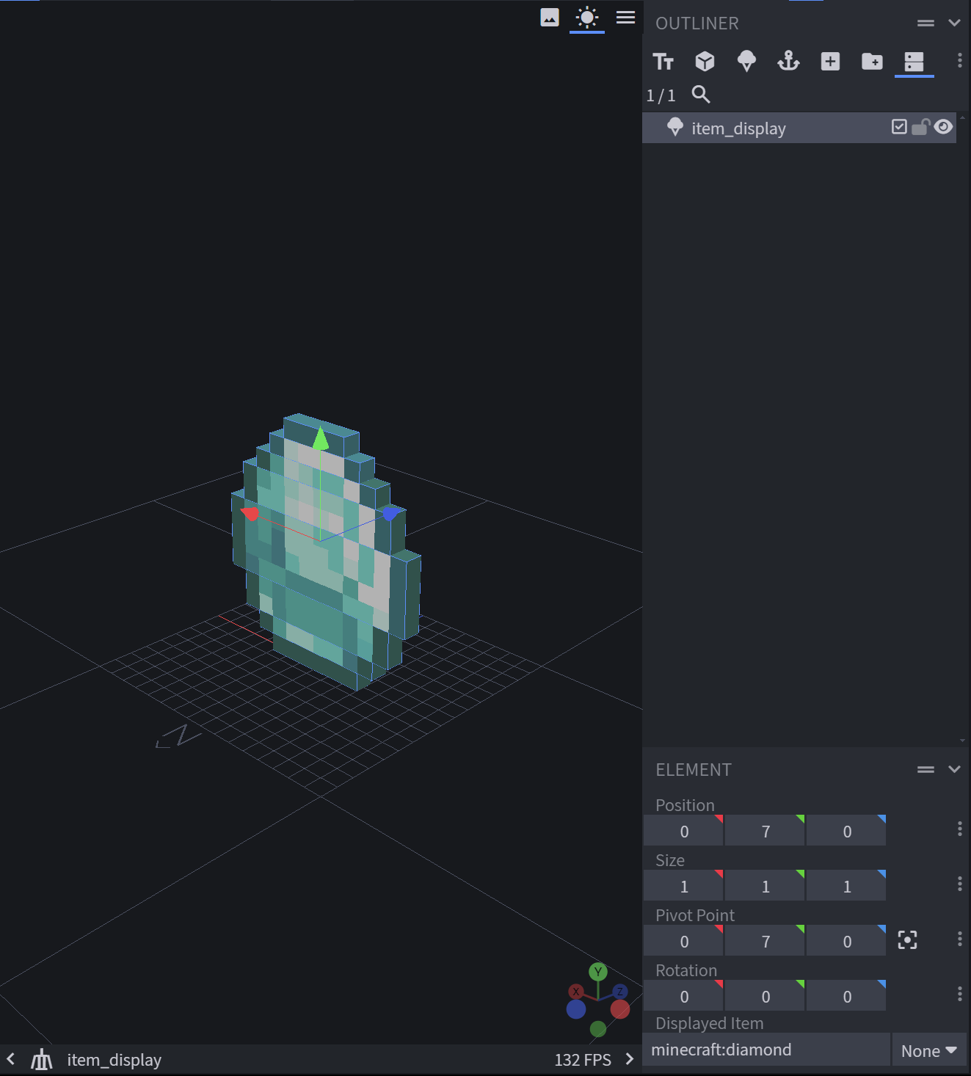The width and height of the screenshot is (971, 1076).
Task: Click blue Z-axis move handle gizmo
Action: [x=391, y=513]
